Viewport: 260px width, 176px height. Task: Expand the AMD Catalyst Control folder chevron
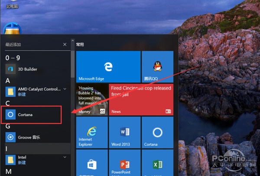[65, 89]
